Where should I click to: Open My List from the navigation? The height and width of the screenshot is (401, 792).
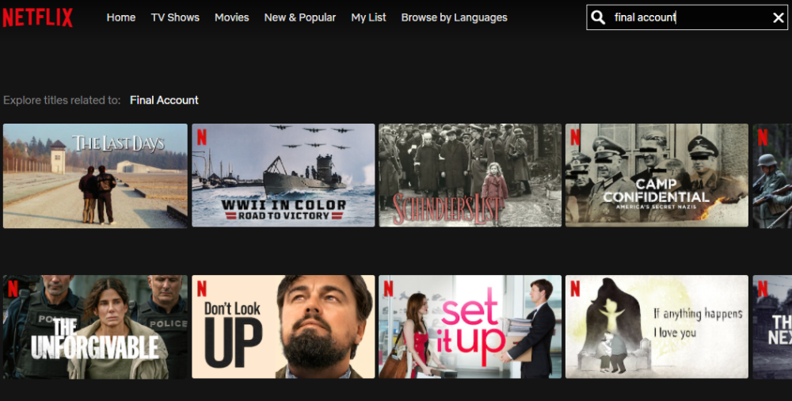click(x=368, y=17)
